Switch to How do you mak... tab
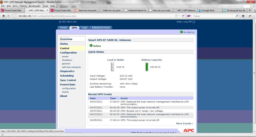The width and height of the screenshot is (256, 137). click(x=161, y=10)
